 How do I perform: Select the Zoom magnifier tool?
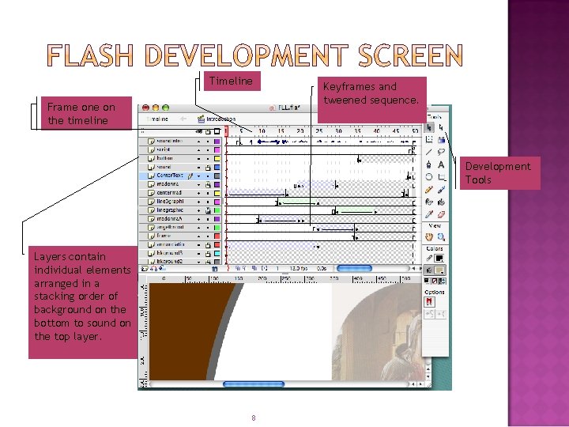(x=441, y=237)
